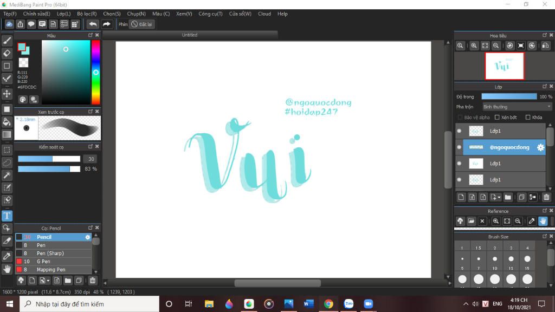Show hidden system tray icons chevron
This screenshot has height=312, width=555.
click(466, 304)
